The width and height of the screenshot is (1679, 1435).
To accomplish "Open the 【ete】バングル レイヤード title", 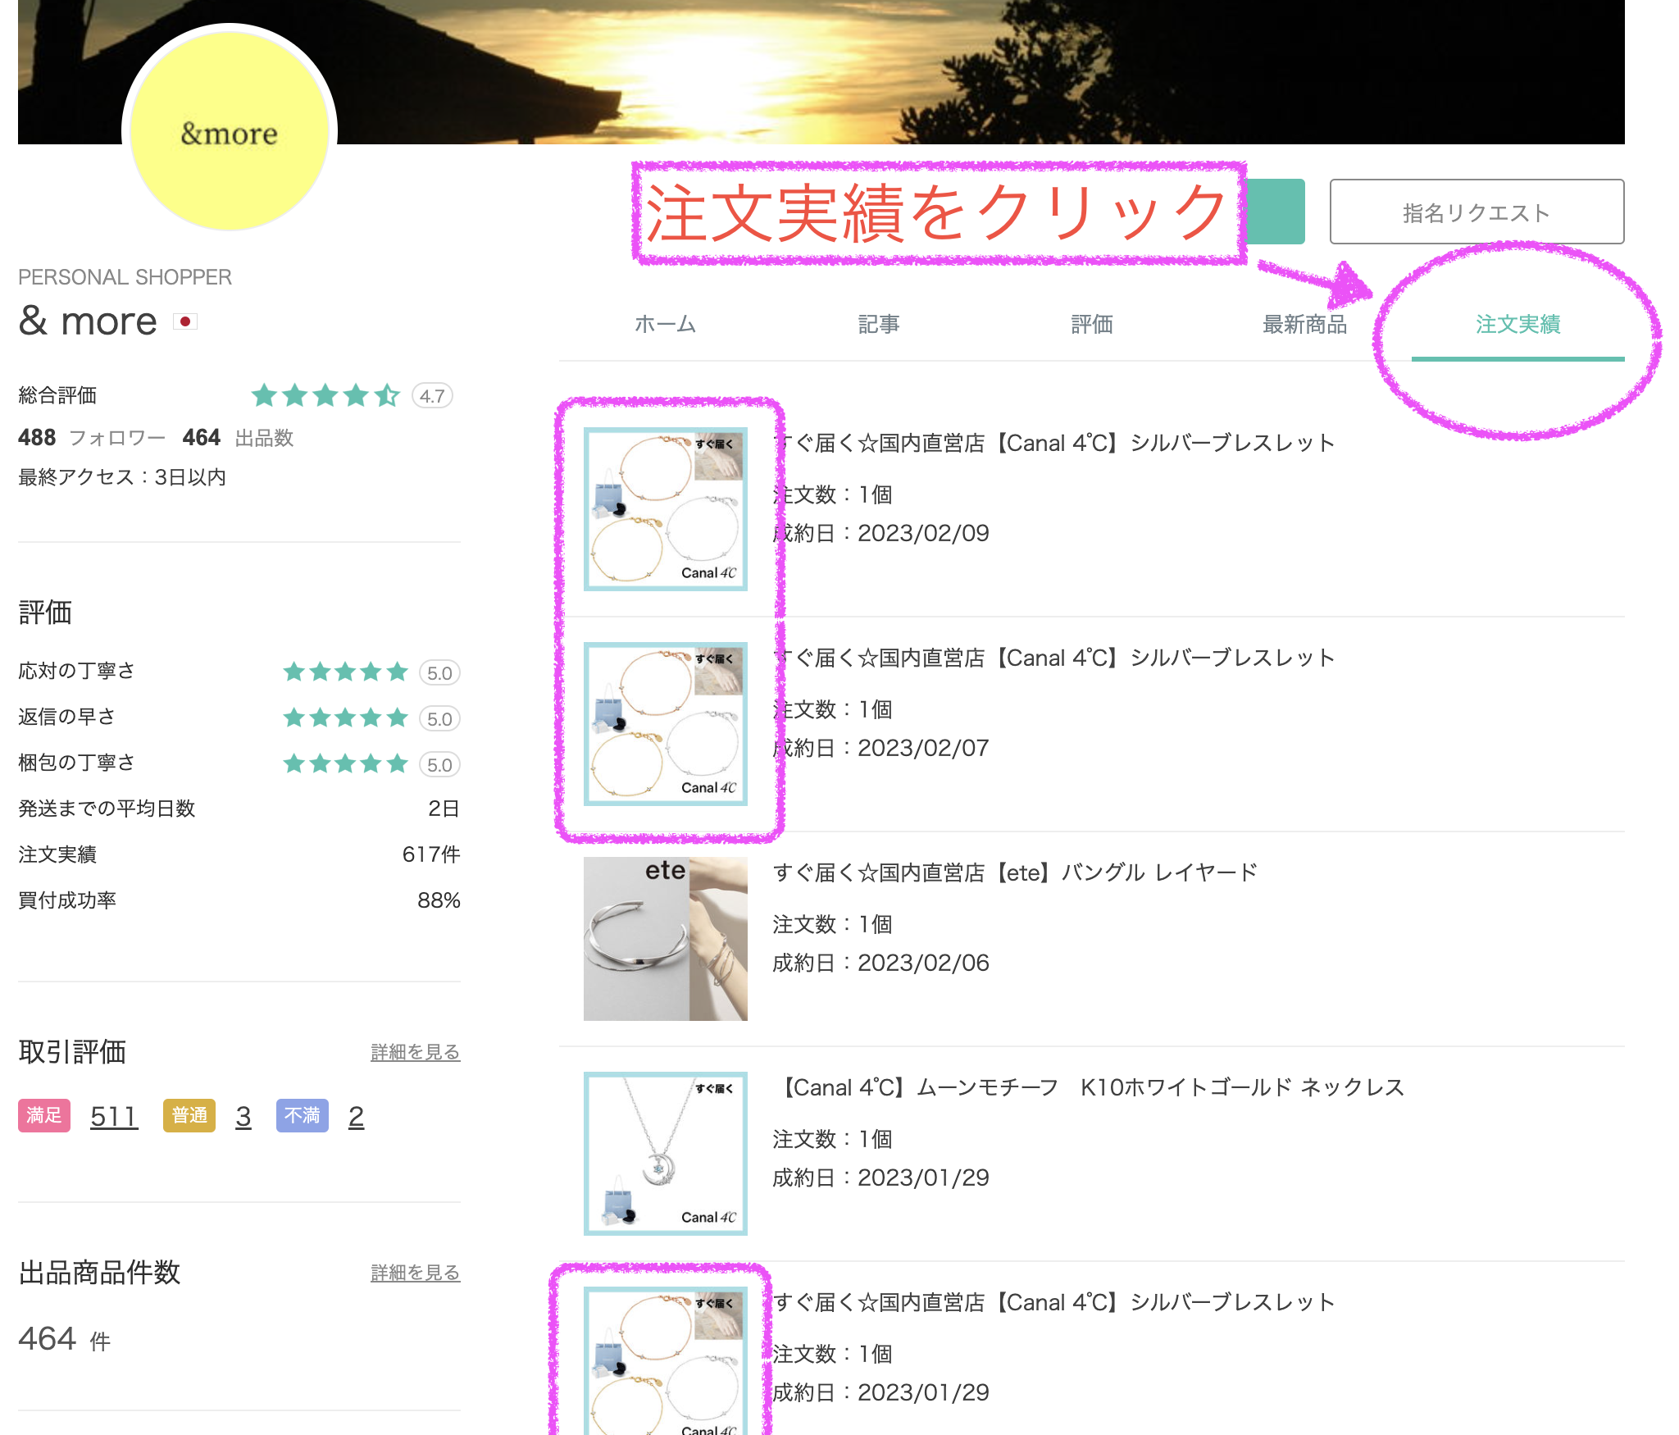I will 1015,872.
